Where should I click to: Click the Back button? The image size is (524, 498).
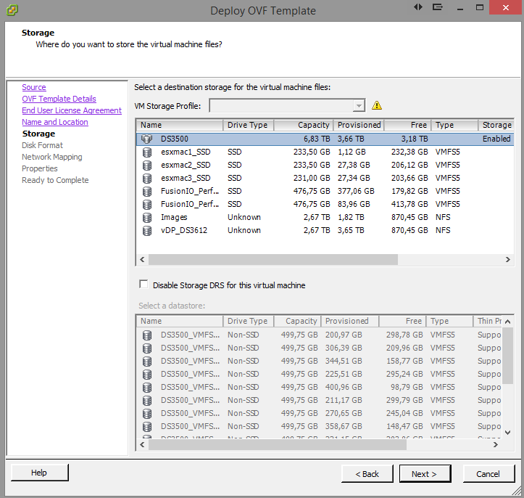tap(367, 474)
